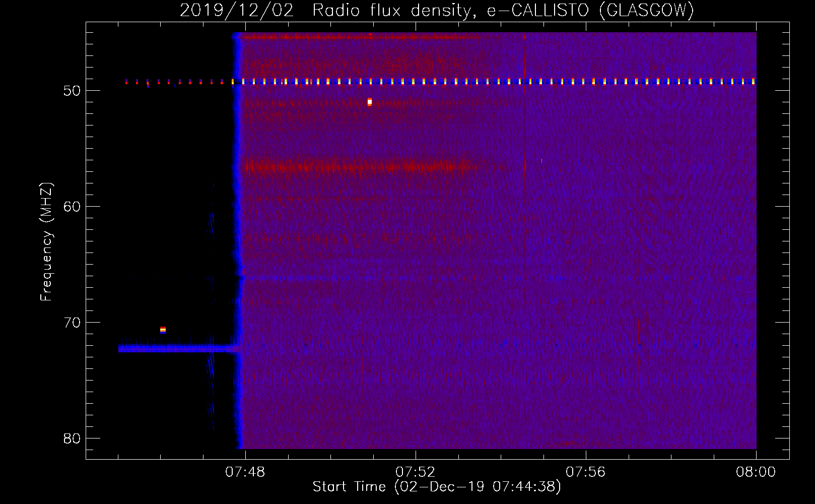The height and width of the screenshot is (504, 815).
Task: Click the '08:00' time axis label
Action: 756,472
